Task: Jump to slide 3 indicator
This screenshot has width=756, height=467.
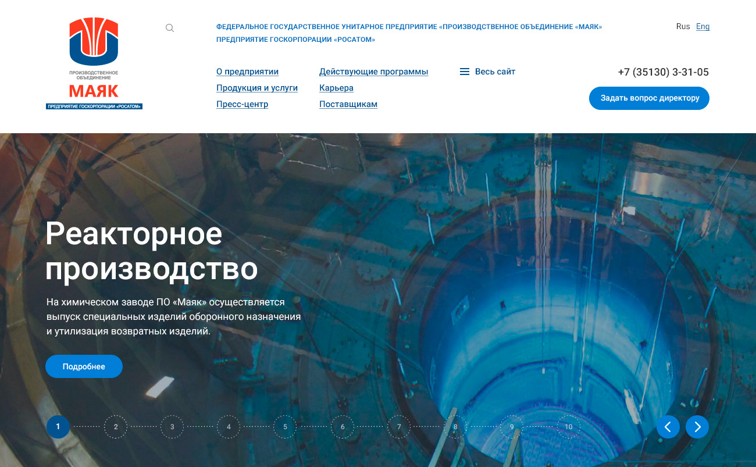Action: [172, 427]
